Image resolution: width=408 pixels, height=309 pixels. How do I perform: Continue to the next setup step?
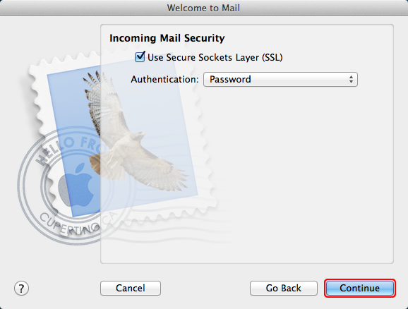[x=359, y=289]
